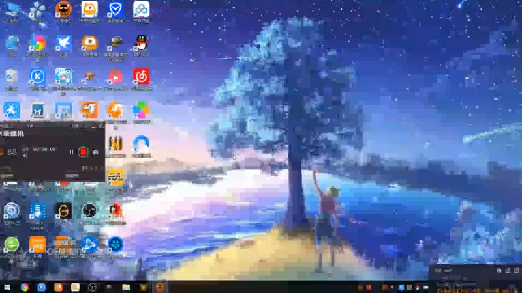Take a screenshot with the camera icon
522x293 pixels.
[95, 152]
